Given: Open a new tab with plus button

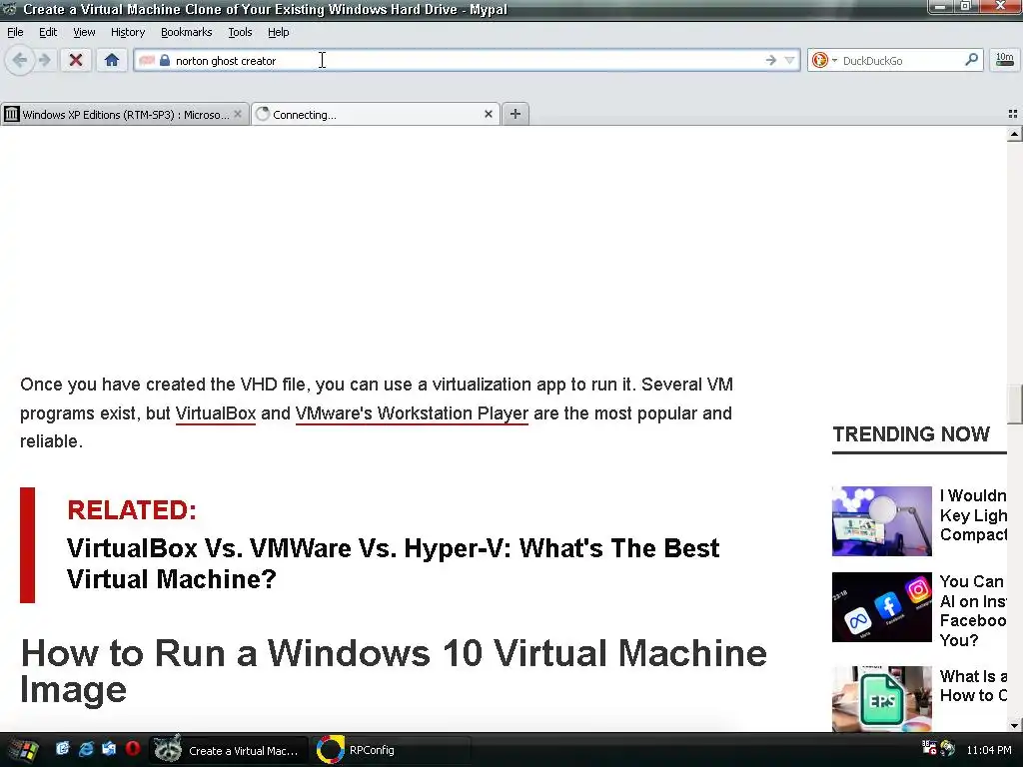Looking at the screenshot, I should point(515,114).
